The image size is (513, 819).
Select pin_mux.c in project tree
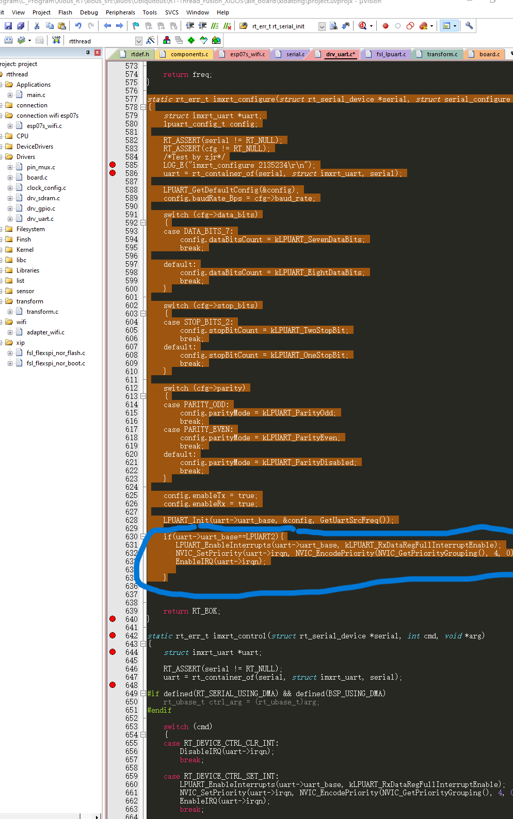tap(41, 167)
